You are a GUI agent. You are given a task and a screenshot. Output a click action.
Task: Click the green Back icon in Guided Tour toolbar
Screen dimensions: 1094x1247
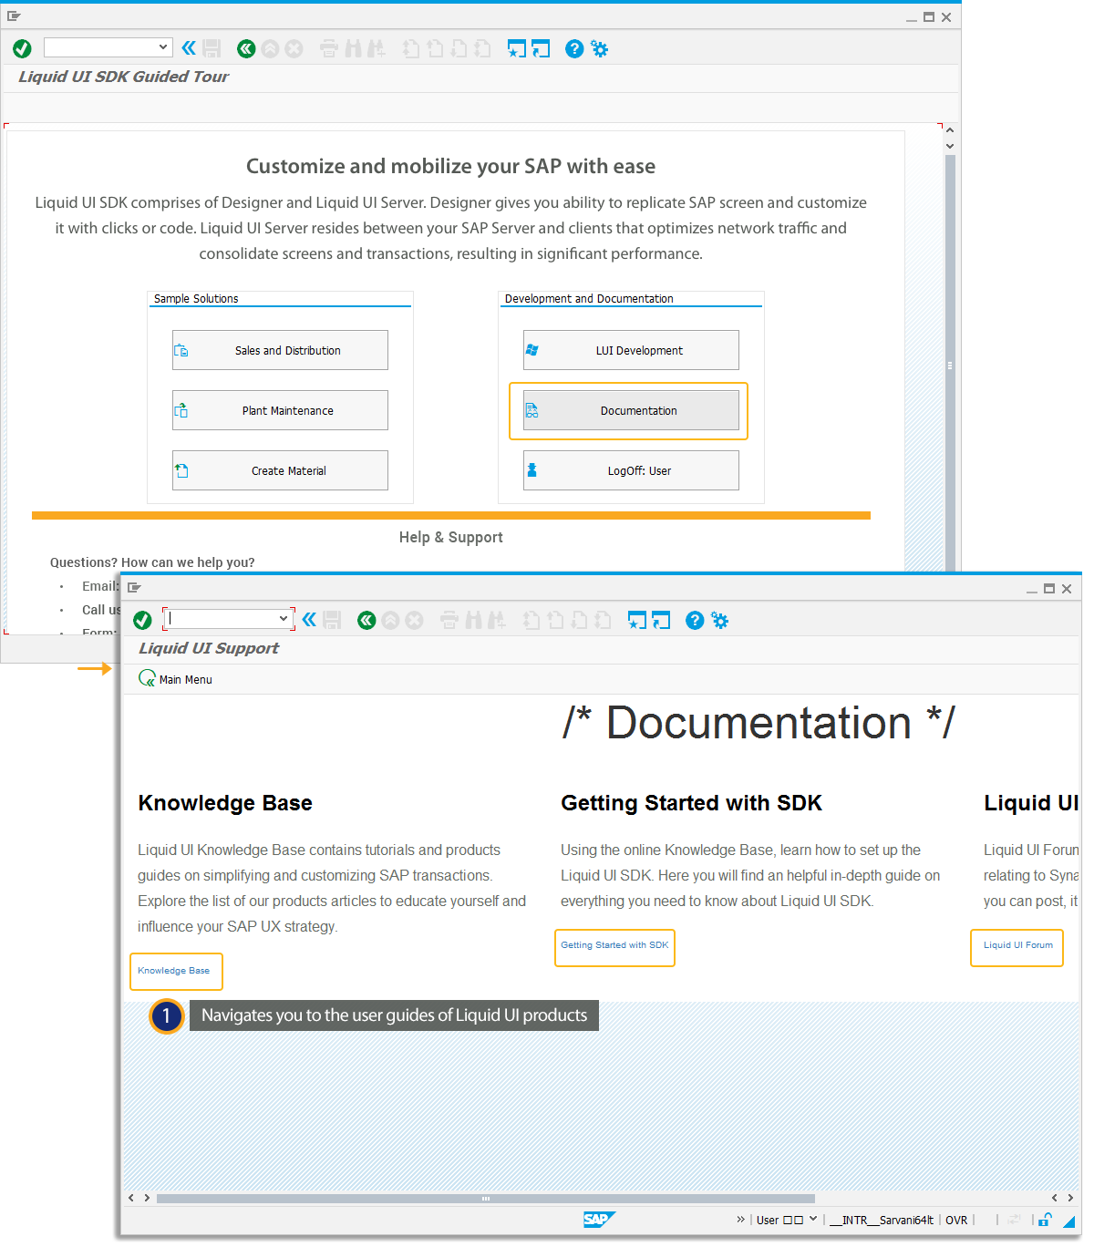(246, 48)
